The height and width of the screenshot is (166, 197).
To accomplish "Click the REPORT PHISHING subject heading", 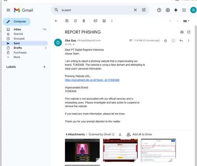I will pyautogui.click(x=83, y=32).
